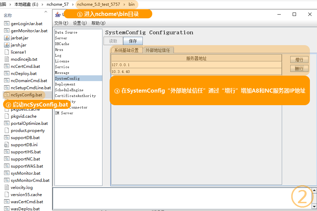This screenshot has height=211, width=317.
Task: Select the 10.3.4.40 server address row
Action: click(x=196, y=72)
